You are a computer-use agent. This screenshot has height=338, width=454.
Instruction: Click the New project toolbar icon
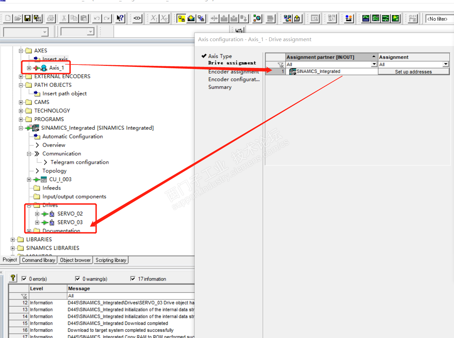click(x=8, y=18)
